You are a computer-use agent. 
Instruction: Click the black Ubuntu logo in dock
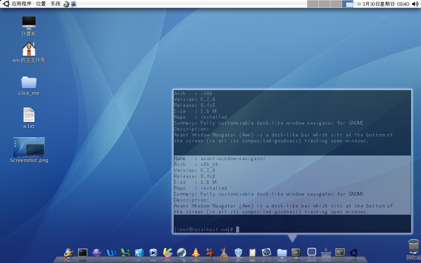click(354, 252)
